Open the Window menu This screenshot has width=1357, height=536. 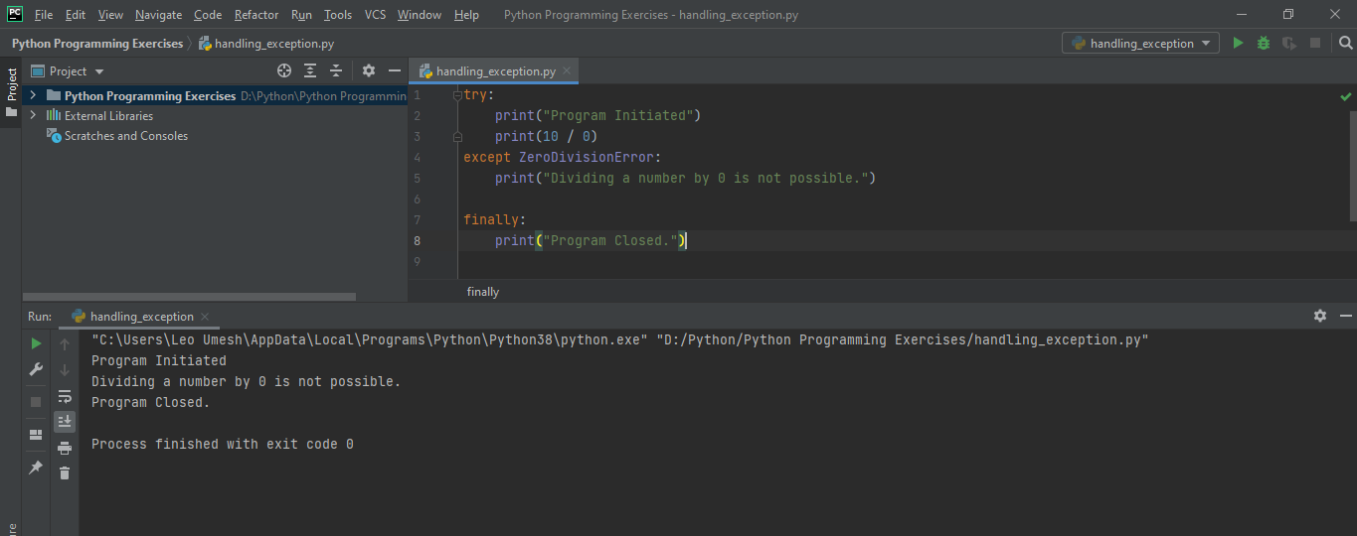click(420, 15)
